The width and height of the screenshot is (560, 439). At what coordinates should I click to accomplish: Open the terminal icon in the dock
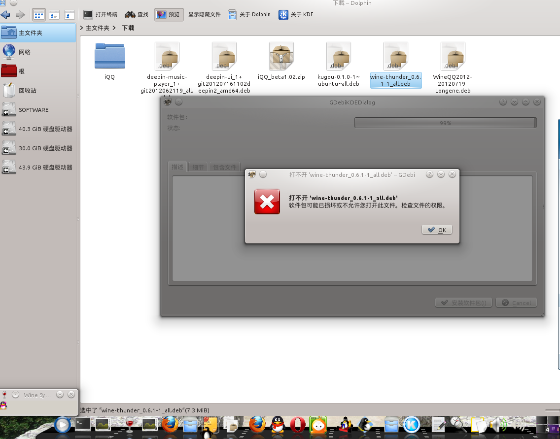coord(82,424)
